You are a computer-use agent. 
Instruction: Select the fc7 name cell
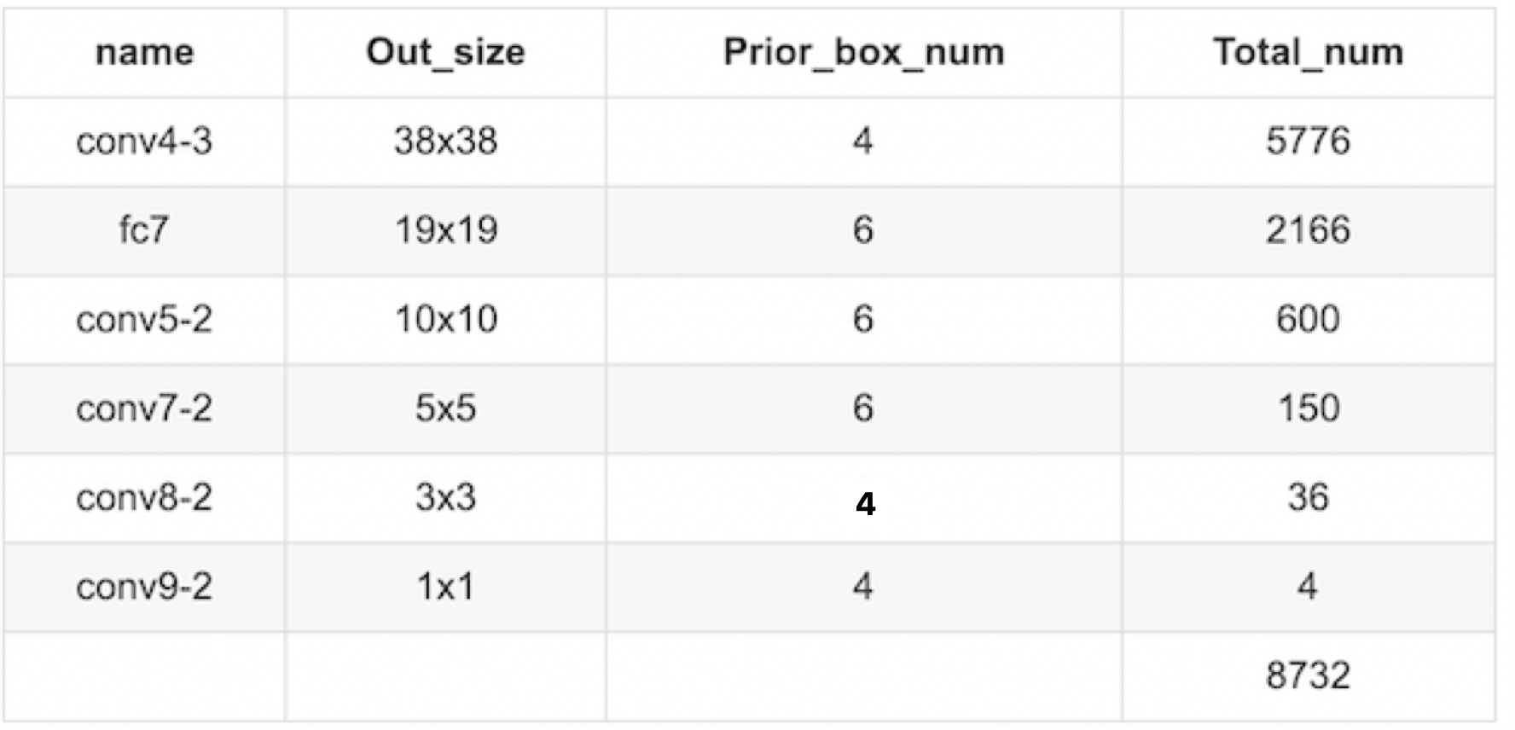(144, 230)
